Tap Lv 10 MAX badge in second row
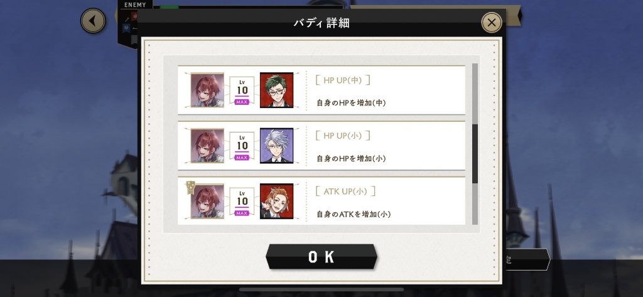Image resolution: width=643 pixels, height=297 pixels. pos(242,146)
